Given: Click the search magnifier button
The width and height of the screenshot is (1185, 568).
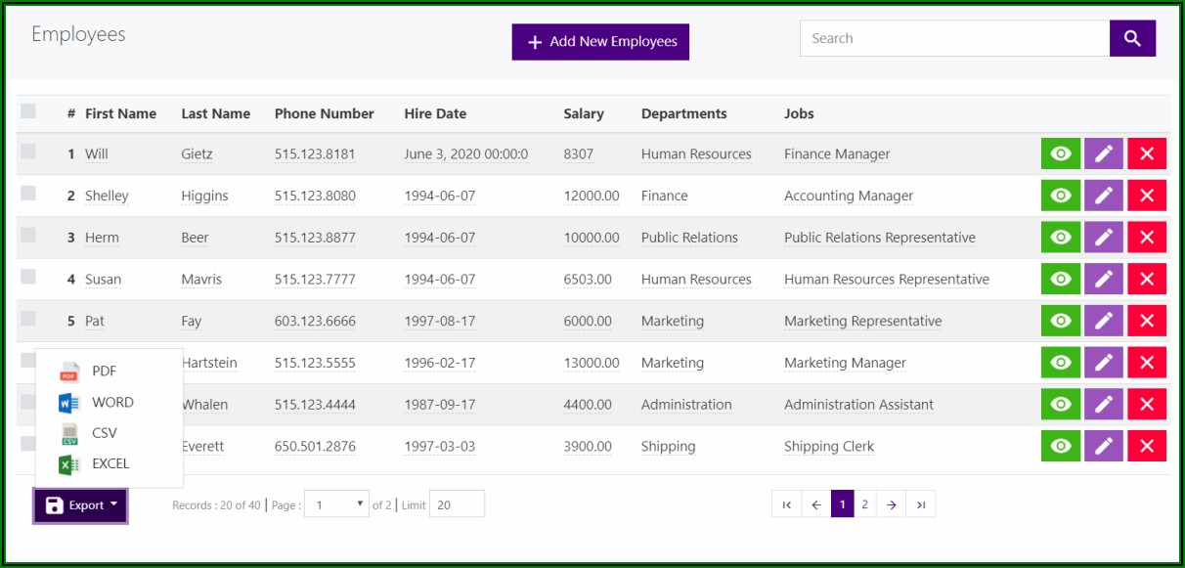Looking at the screenshot, I should coord(1132,38).
